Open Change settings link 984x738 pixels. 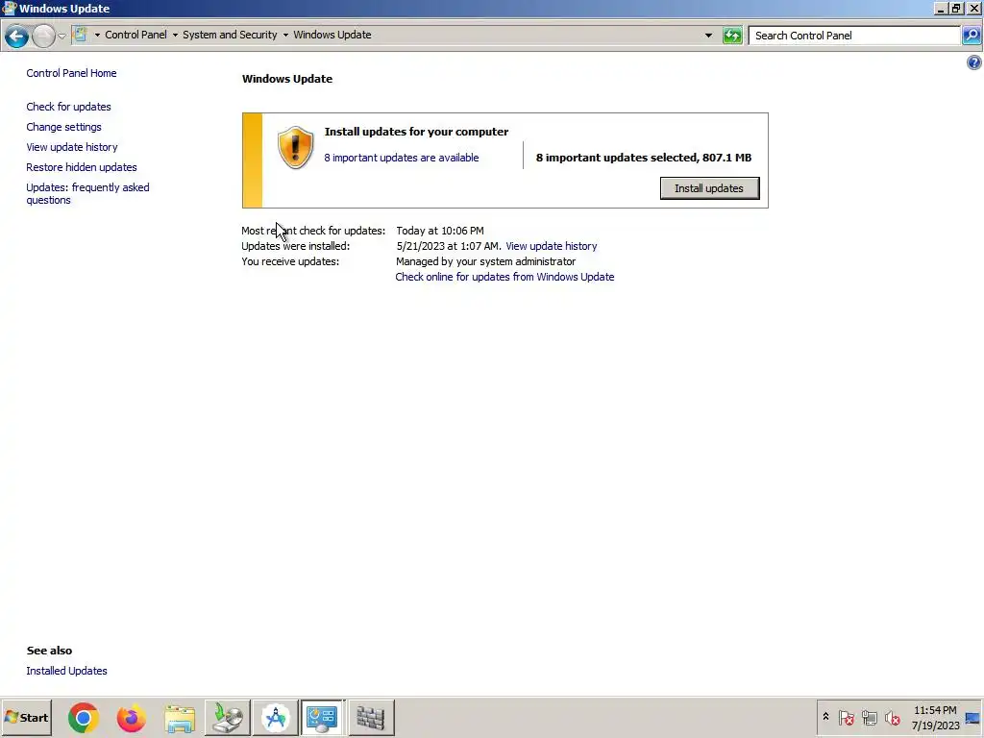coord(63,127)
